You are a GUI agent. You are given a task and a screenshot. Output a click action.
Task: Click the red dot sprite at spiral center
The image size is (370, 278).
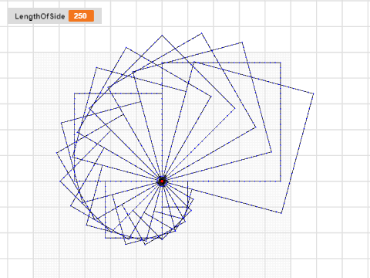[162, 181]
